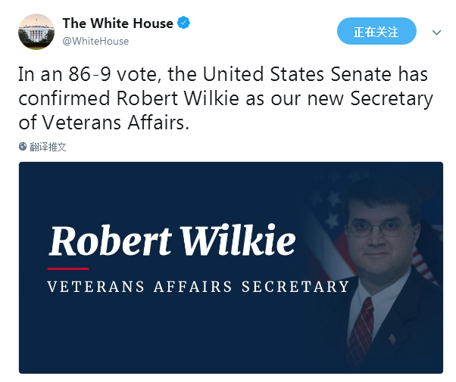
Task: Toggle the 正在关注 following button
Action: click(x=376, y=31)
